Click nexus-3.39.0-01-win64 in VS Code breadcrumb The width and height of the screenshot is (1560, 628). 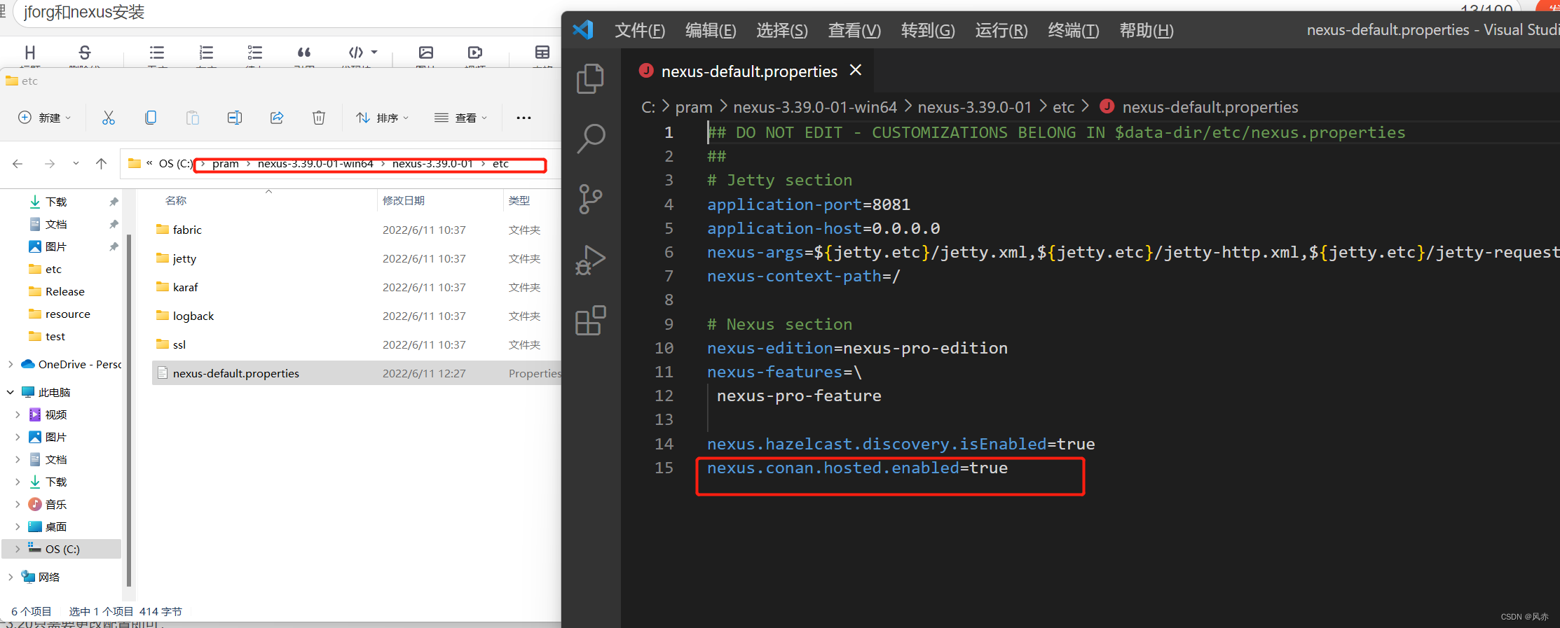tap(815, 107)
